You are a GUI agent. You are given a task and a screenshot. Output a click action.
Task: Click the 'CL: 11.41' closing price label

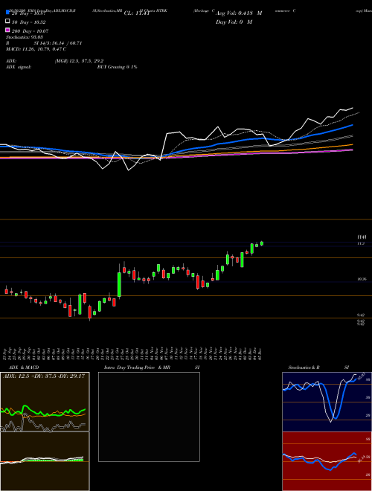[137, 13]
